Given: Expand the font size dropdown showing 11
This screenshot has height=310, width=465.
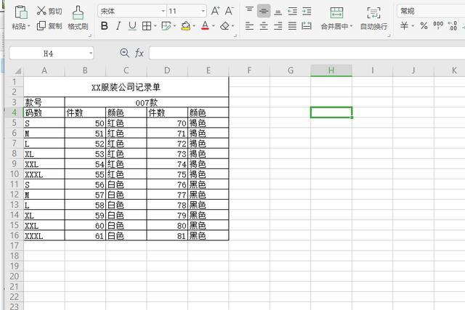Looking at the screenshot, I should tap(203, 11).
